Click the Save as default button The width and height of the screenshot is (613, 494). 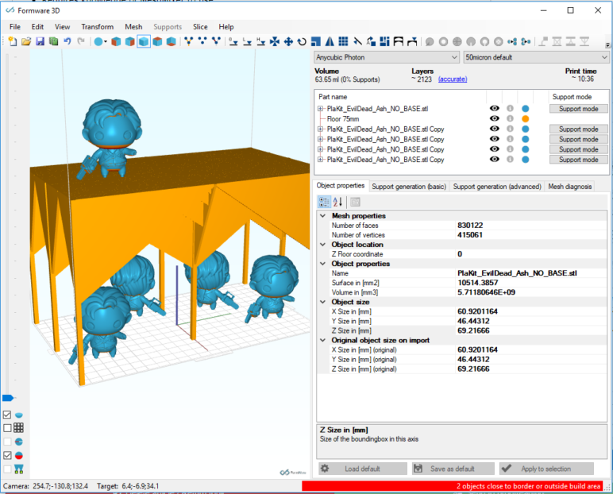pos(453,469)
